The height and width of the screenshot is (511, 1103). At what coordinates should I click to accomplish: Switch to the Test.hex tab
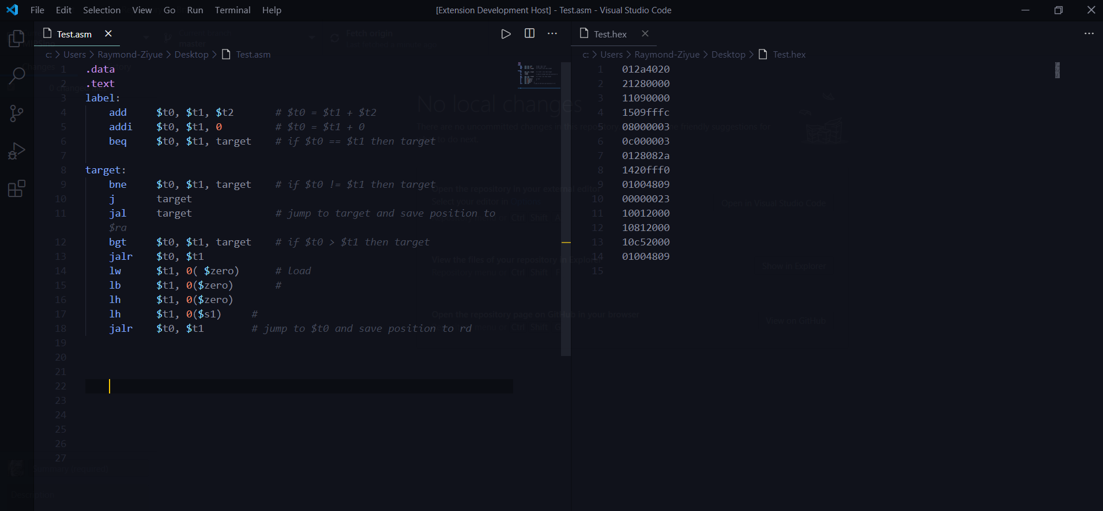[610, 34]
